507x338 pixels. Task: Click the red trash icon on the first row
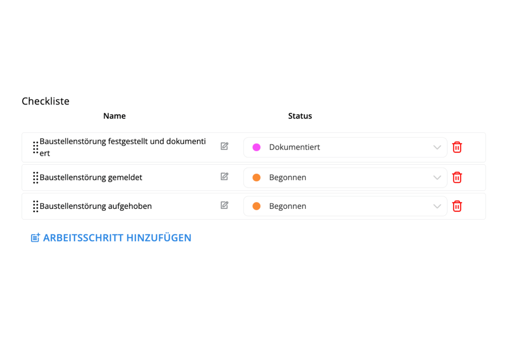457,147
